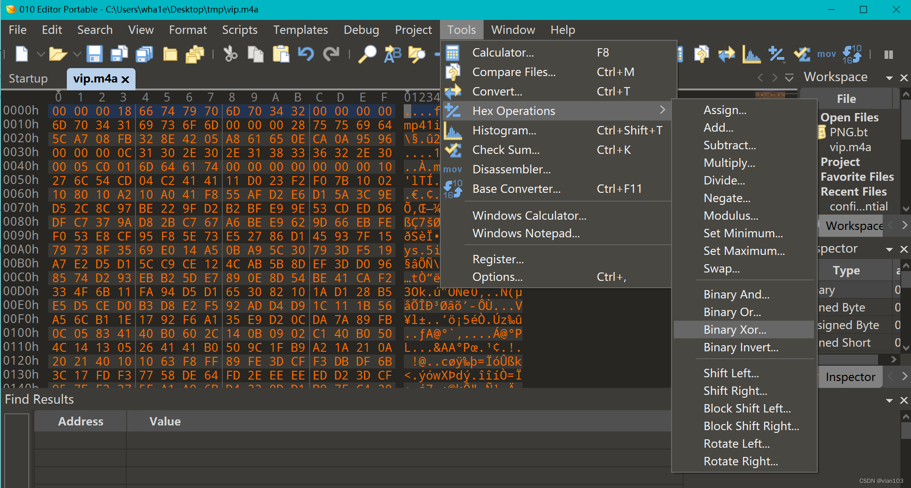911x488 pixels.
Task: Open the Inspector panel dropdown arrow
Action: click(889, 249)
